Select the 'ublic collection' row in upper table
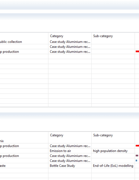139x180 pixels. [x=69, y=42]
